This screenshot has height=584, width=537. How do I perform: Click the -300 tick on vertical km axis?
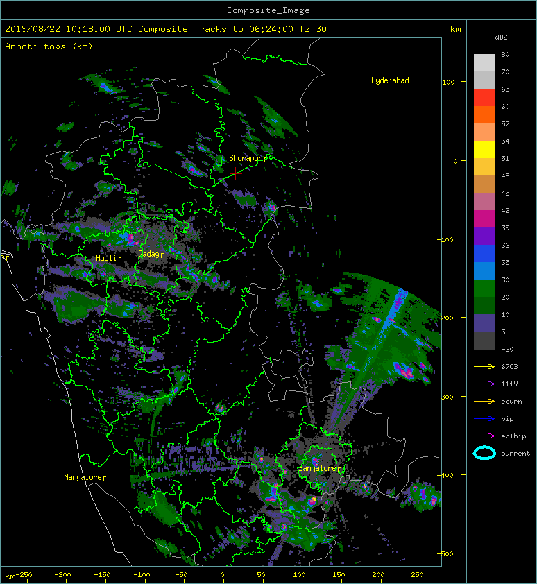[445, 397]
